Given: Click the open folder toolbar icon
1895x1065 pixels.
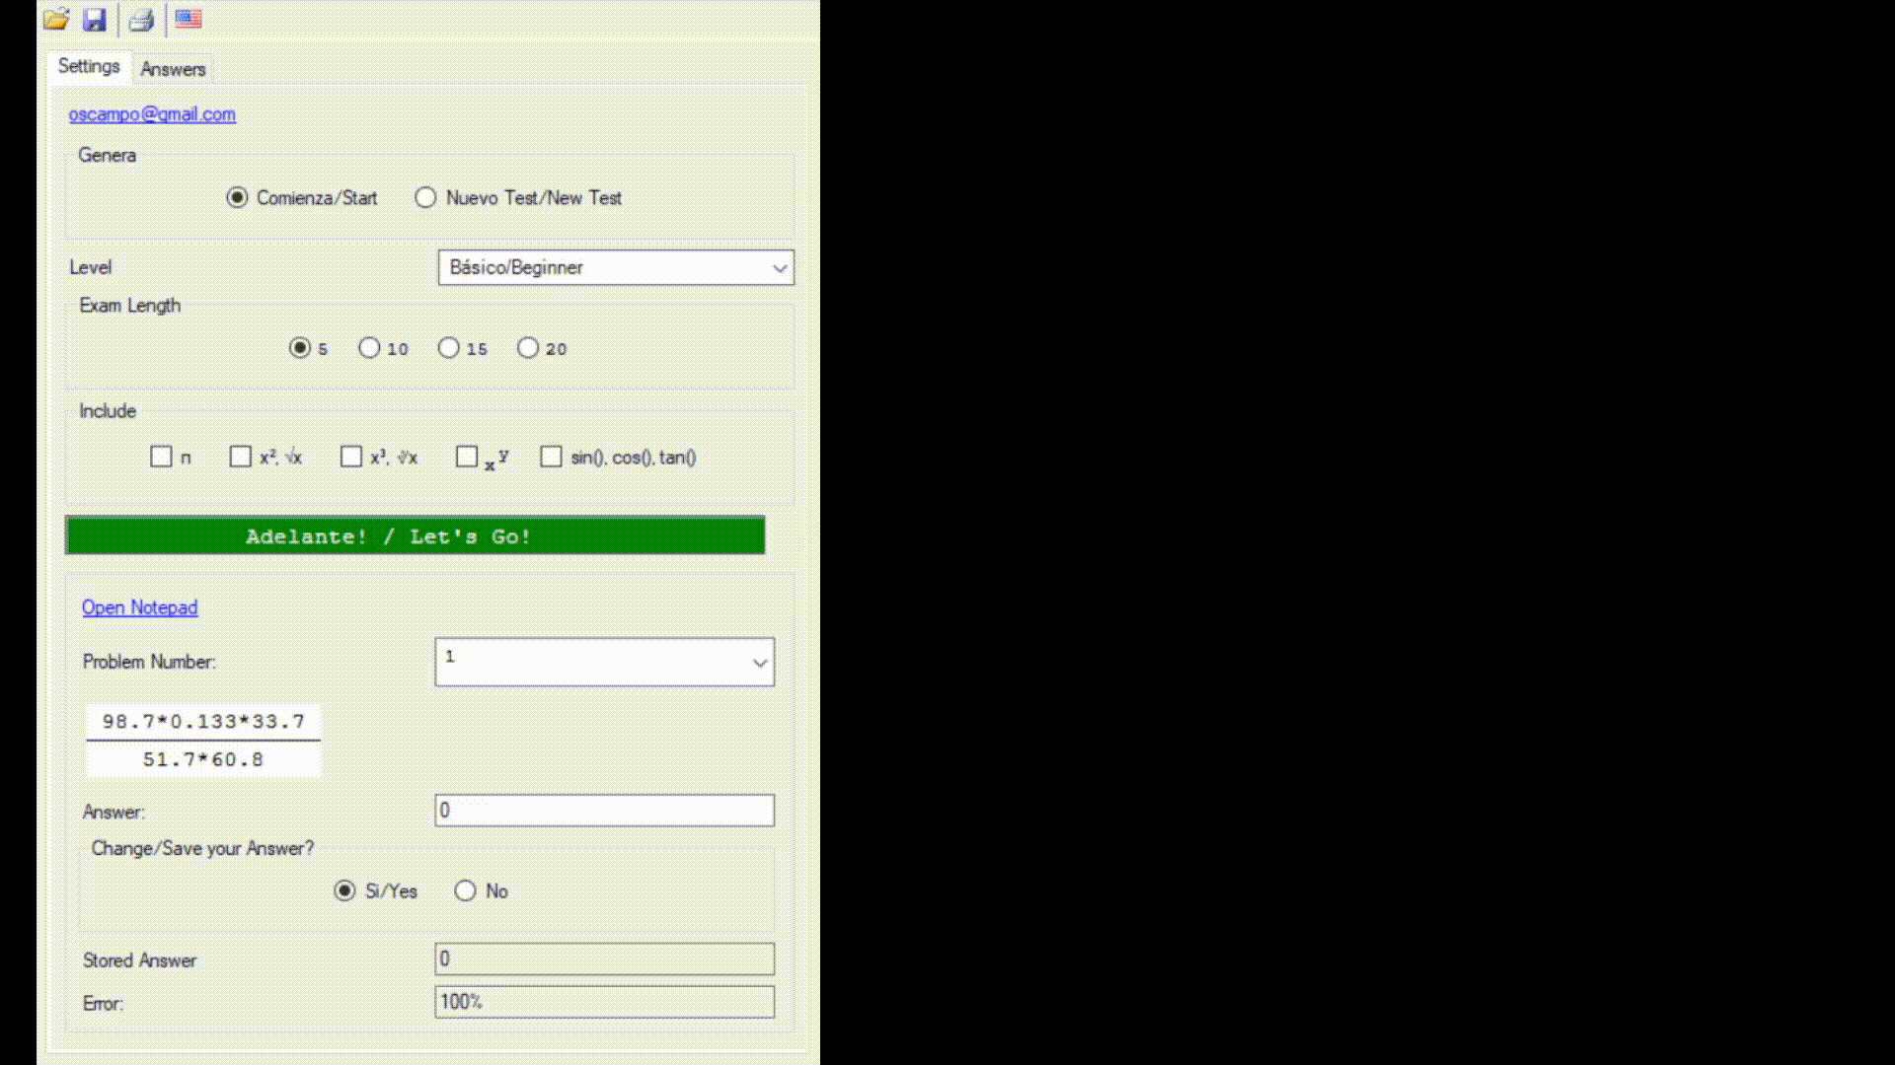Looking at the screenshot, I should 56,20.
